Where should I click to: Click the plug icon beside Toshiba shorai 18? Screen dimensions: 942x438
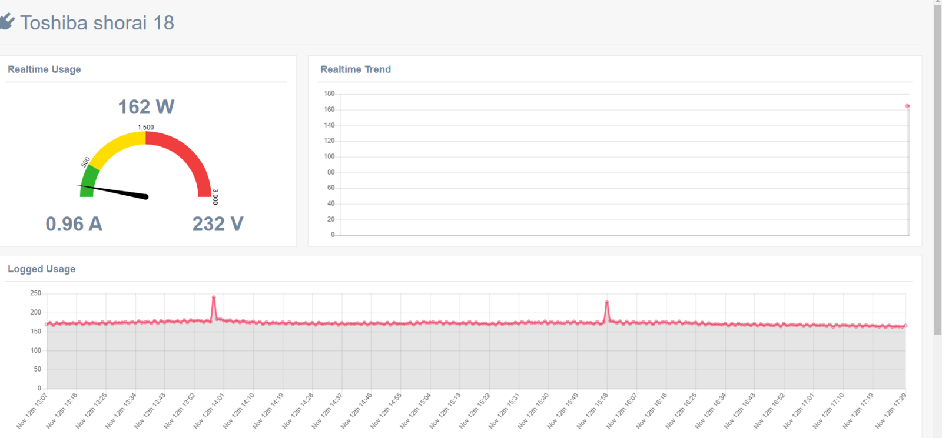click(x=6, y=22)
